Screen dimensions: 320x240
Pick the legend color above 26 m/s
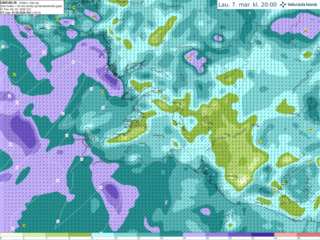[308, 235]
